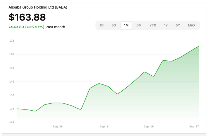Select the 1M time range tab
Viewport: 208px width, 136px height.
pyautogui.click(x=126, y=25)
